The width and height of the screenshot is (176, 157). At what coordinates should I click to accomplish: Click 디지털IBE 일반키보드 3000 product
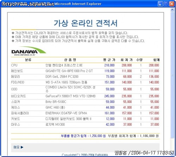[x=68, y=119]
